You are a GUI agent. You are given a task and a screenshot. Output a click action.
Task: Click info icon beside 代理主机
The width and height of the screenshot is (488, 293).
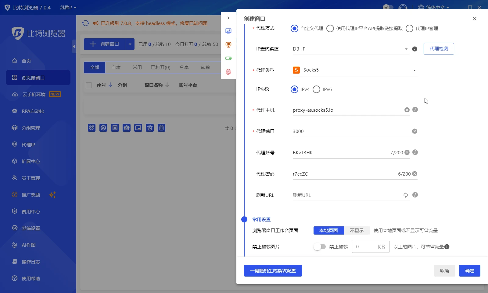click(415, 110)
